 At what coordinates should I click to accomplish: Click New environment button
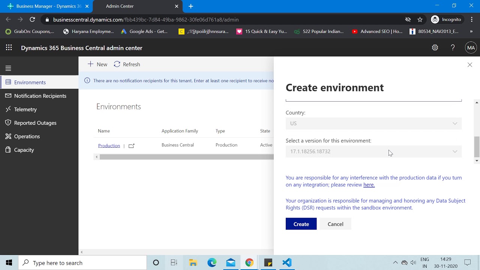[x=97, y=64]
